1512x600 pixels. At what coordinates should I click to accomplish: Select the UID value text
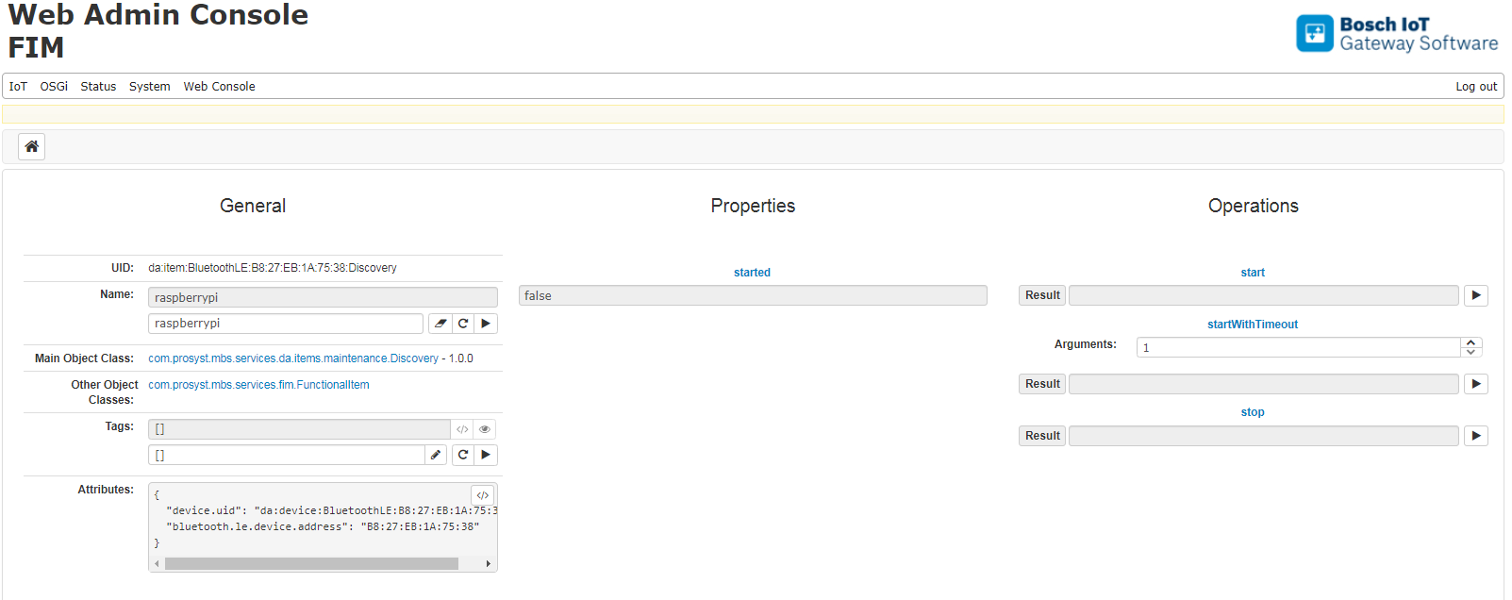click(x=273, y=268)
